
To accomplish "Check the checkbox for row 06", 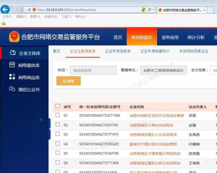I will [58, 163].
